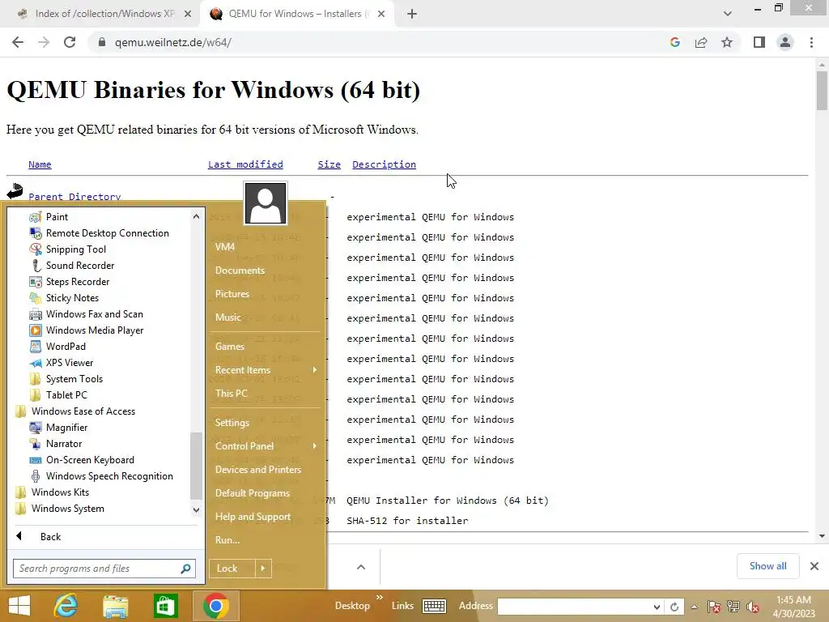Open VM4 user folder

click(x=225, y=247)
